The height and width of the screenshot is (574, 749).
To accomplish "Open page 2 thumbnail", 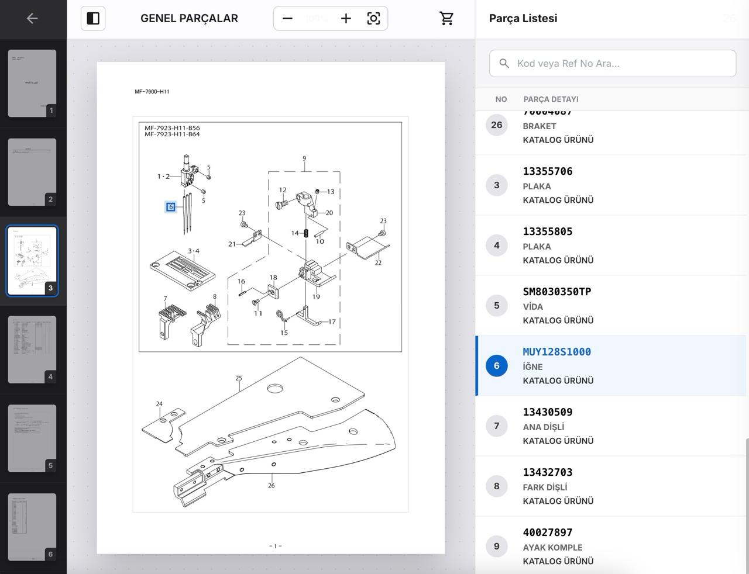I will click(x=32, y=172).
